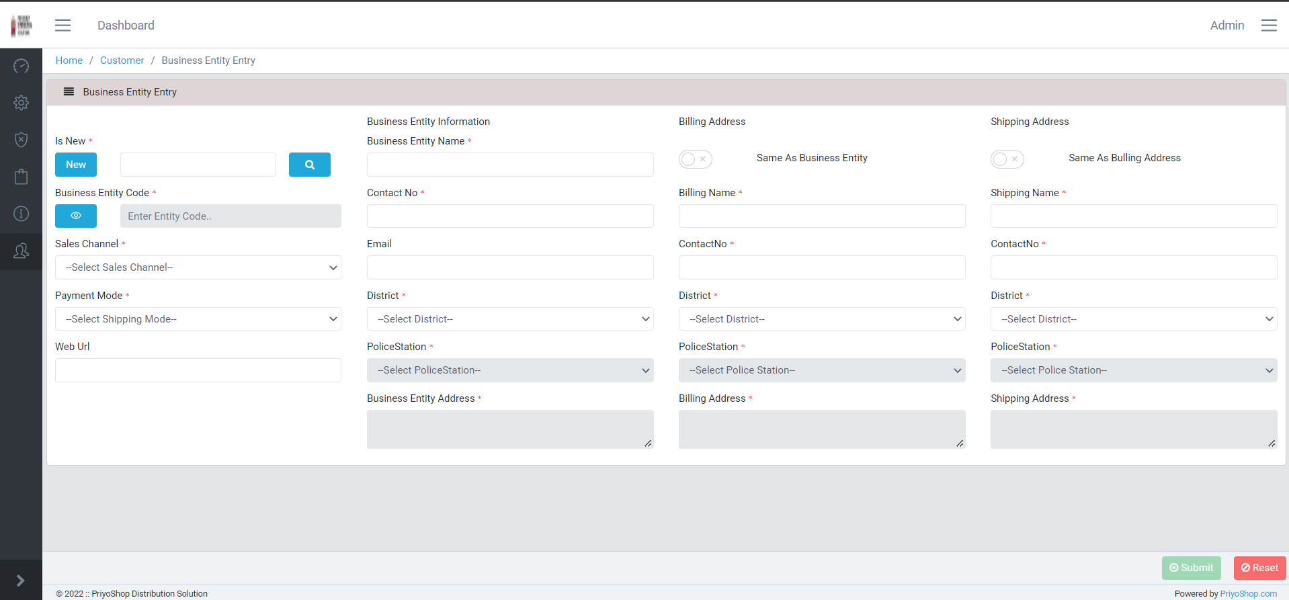Open the dashboard gauge sidebar icon

[x=21, y=66]
